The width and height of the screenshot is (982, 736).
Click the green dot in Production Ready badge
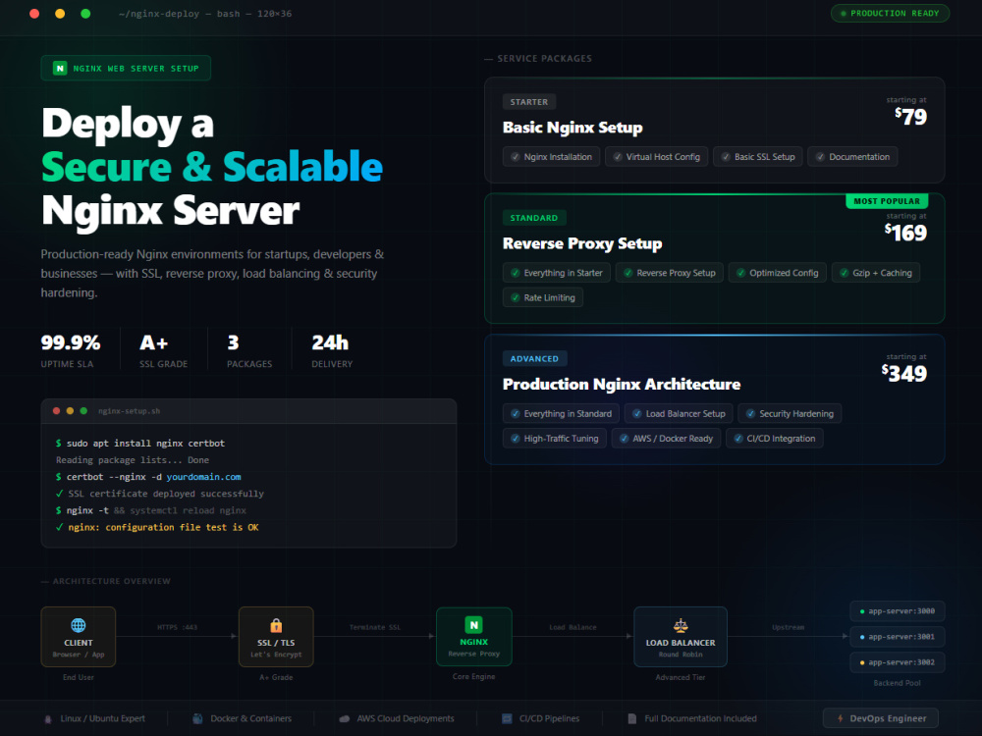point(844,13)
